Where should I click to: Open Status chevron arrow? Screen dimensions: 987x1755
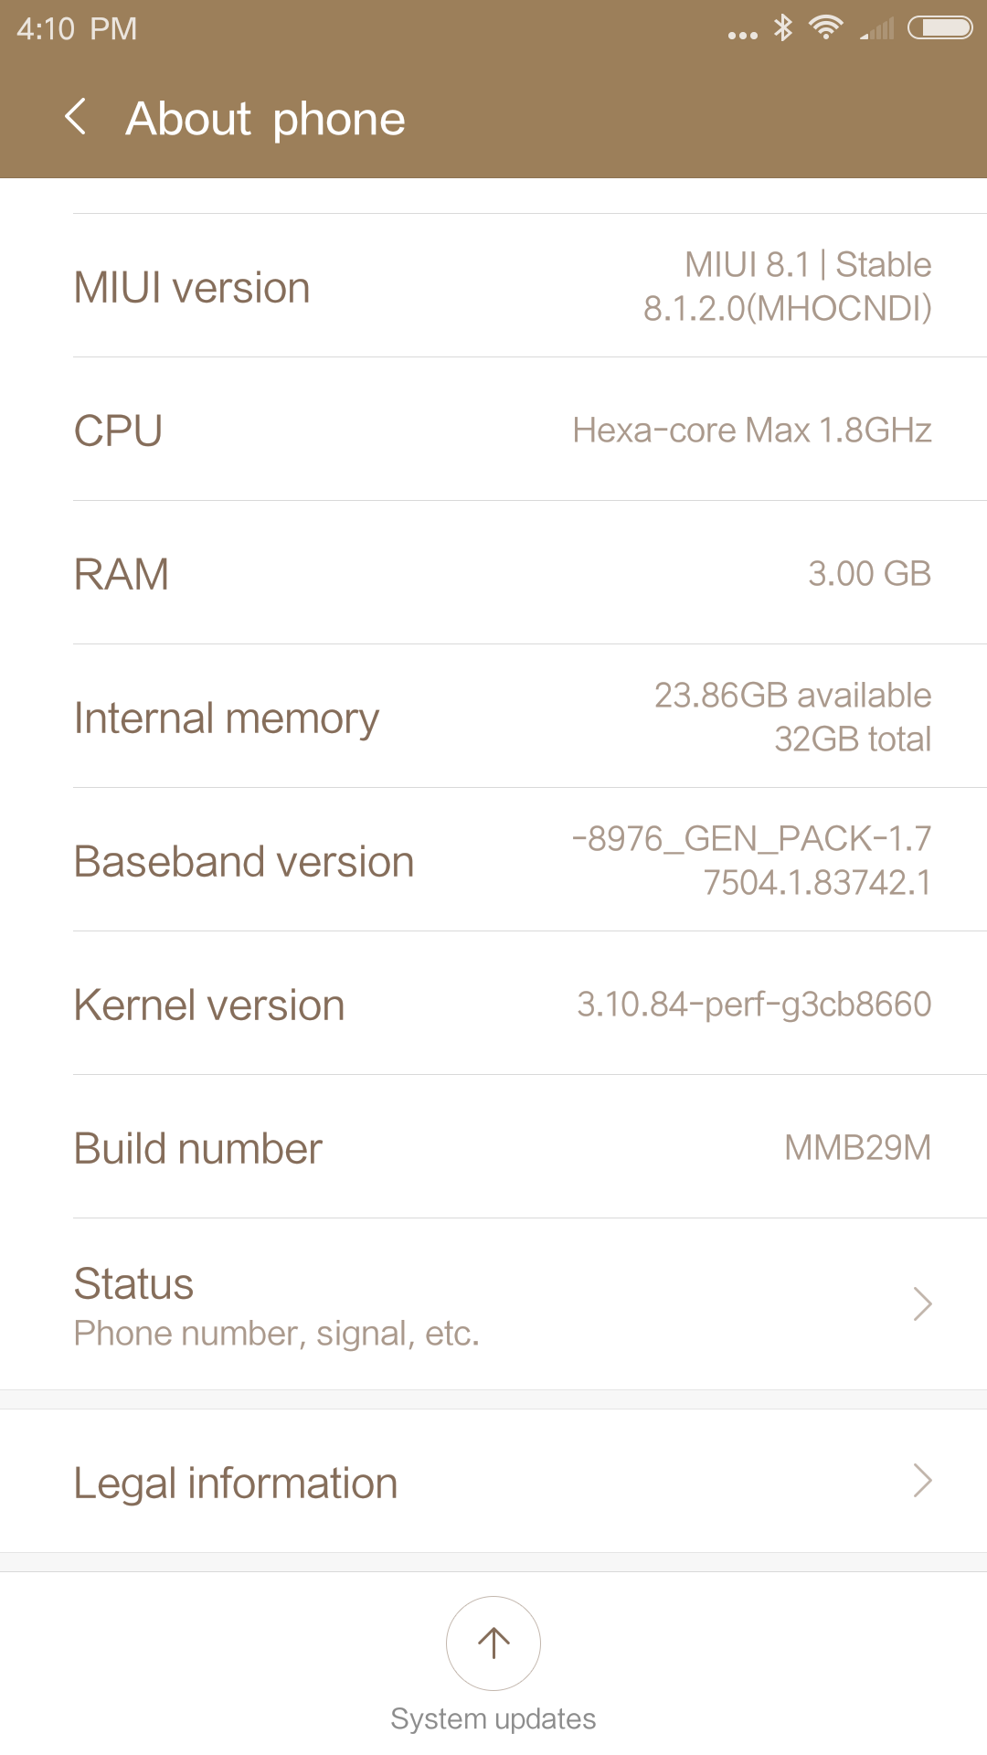coord(922,1304)
